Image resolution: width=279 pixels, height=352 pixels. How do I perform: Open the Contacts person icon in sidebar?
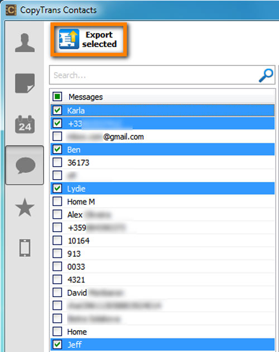[x=25, y=43]
